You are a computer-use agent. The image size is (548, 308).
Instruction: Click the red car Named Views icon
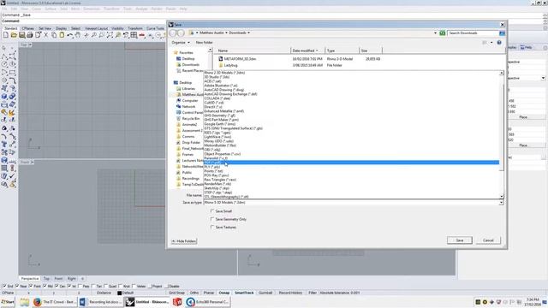pos(142,35)
